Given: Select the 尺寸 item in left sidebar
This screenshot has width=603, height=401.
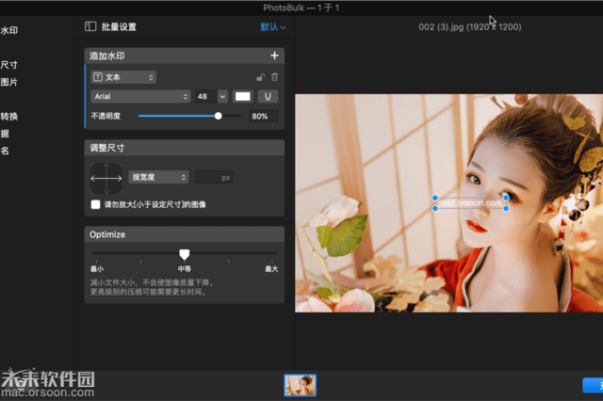Looking at the screenshot, I should click(x=9, y=65).
